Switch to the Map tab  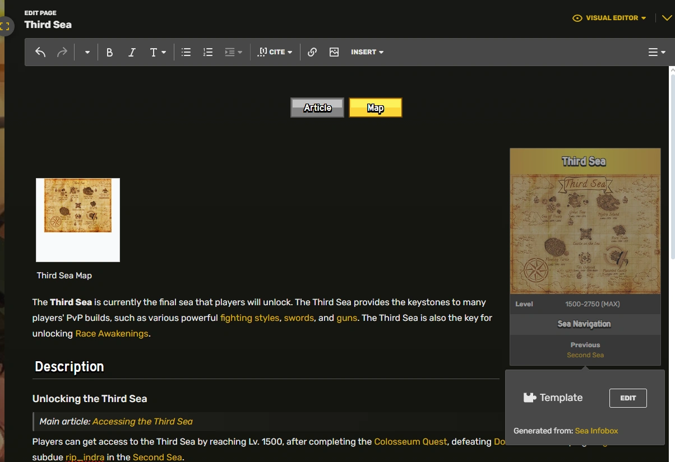point(376,108)
